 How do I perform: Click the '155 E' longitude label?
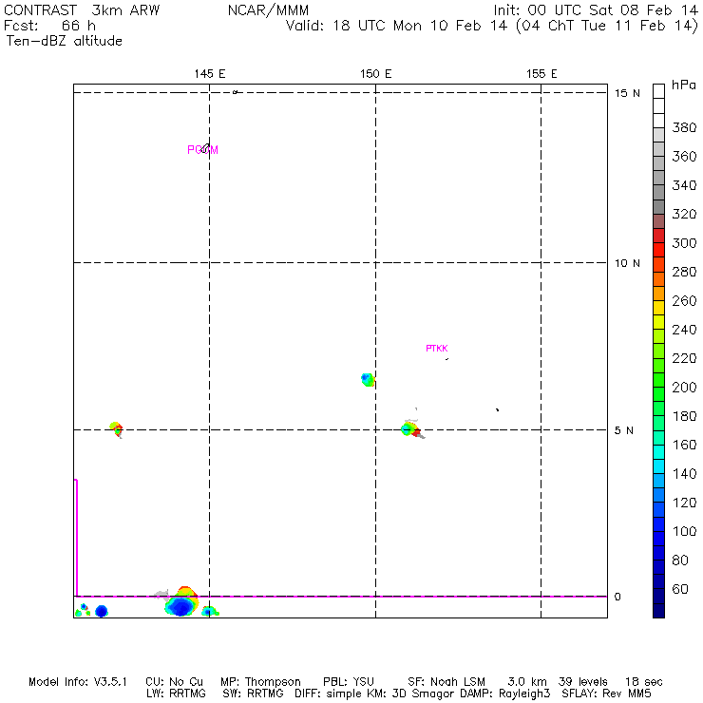(541, 74)
